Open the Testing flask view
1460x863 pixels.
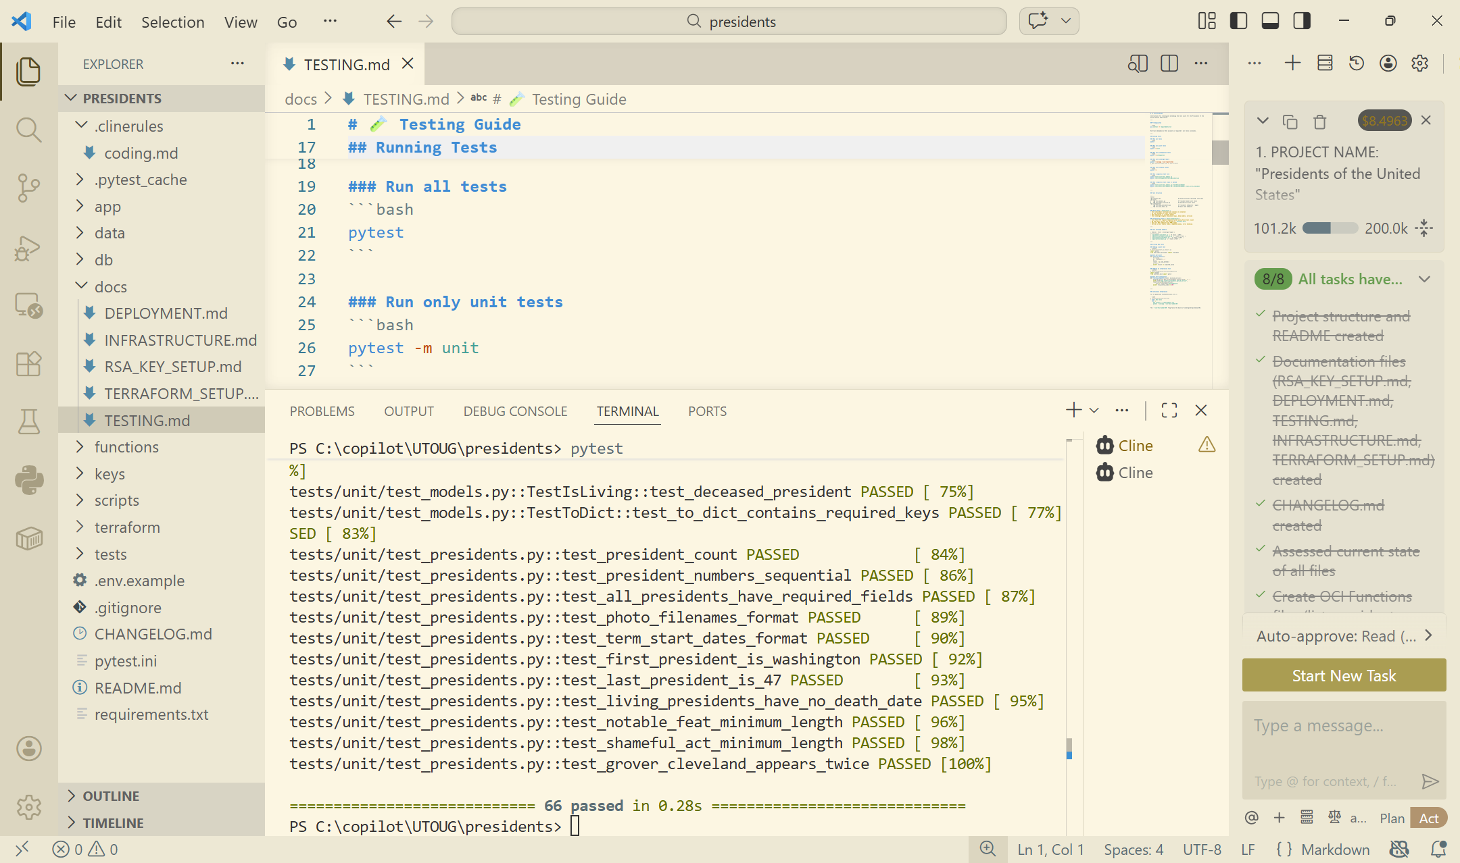(x=28, y=422)
